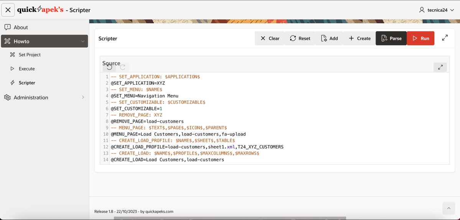Screen dimensions: 460x220
Task: Parse the script
Action: point(391,38)
